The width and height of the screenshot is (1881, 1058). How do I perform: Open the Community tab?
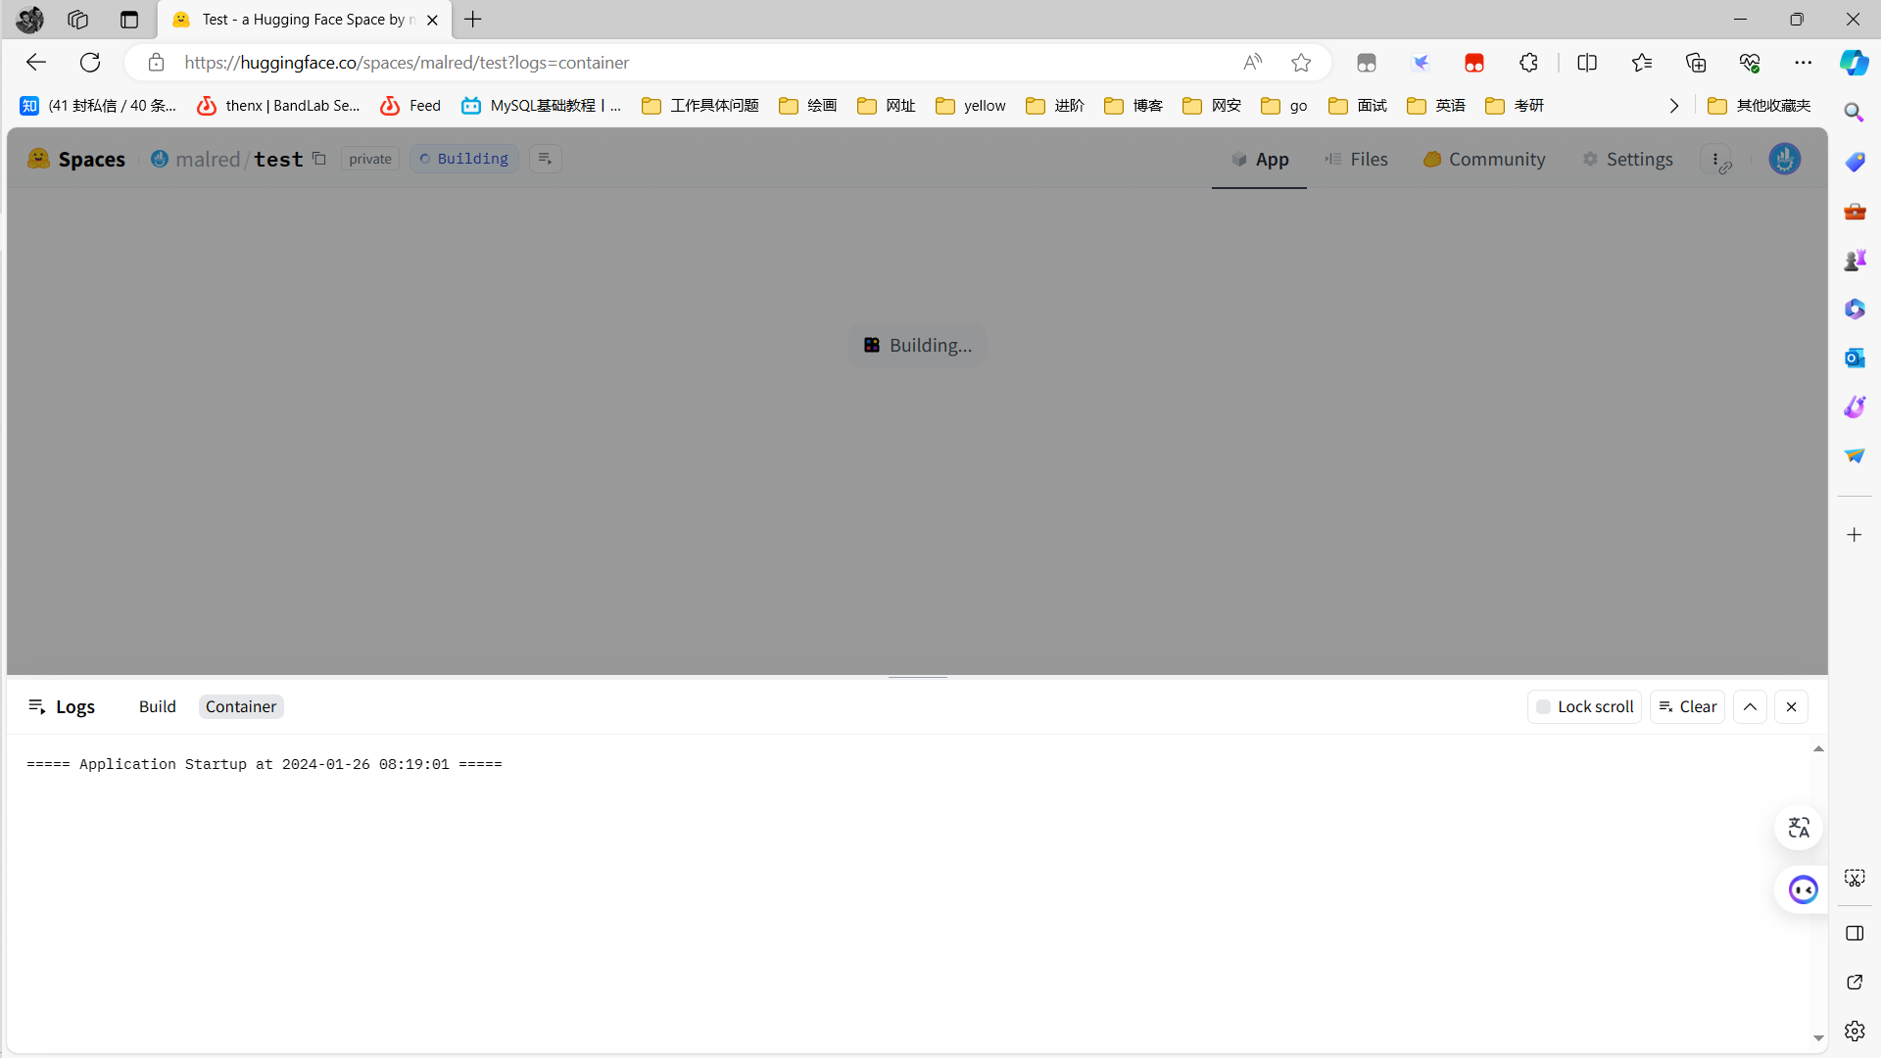point(1484,159)
